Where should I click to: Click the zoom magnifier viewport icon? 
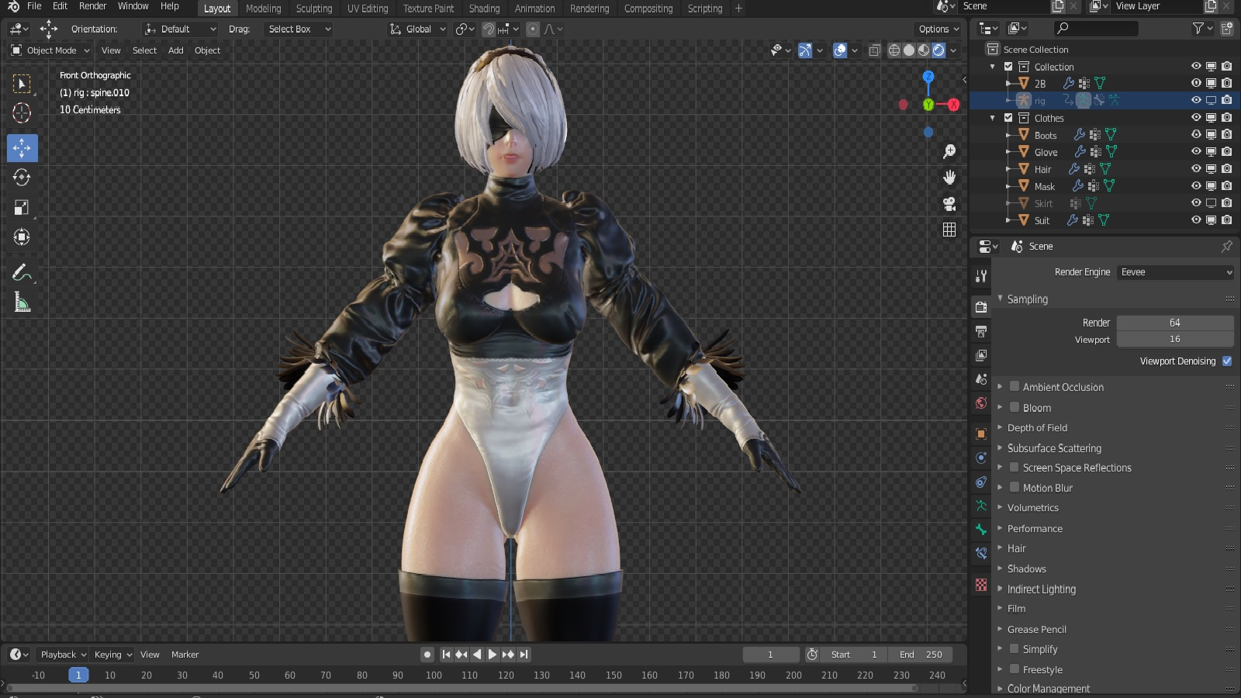point(949,152)
